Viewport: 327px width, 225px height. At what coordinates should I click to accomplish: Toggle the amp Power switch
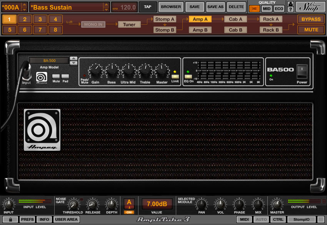click(x=302, y=72)
